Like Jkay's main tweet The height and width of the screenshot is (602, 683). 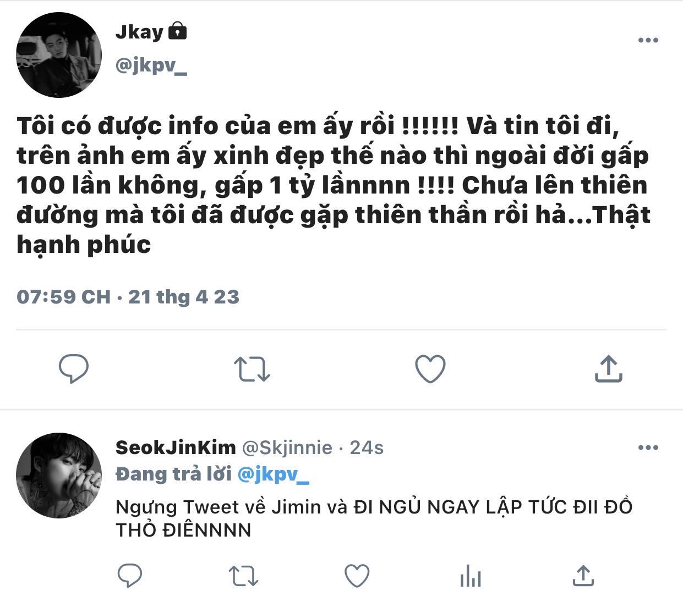pyautogui.click(x=430, y=368)
